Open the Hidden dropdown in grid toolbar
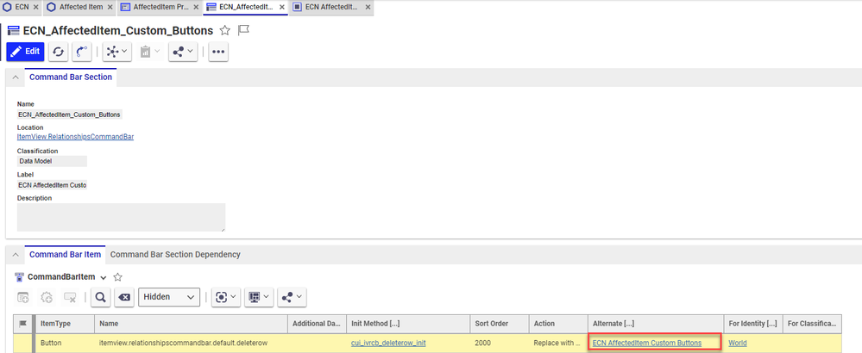 [169, 297]
